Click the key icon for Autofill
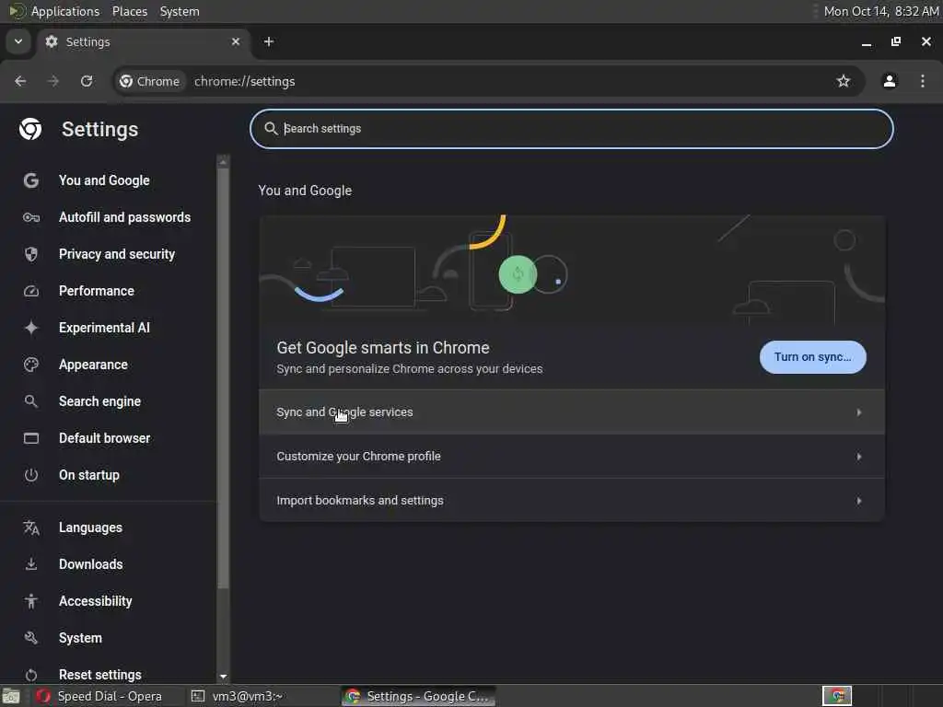Screen dimensions: 943x707 pyautogui.click(x=31, y=217)
